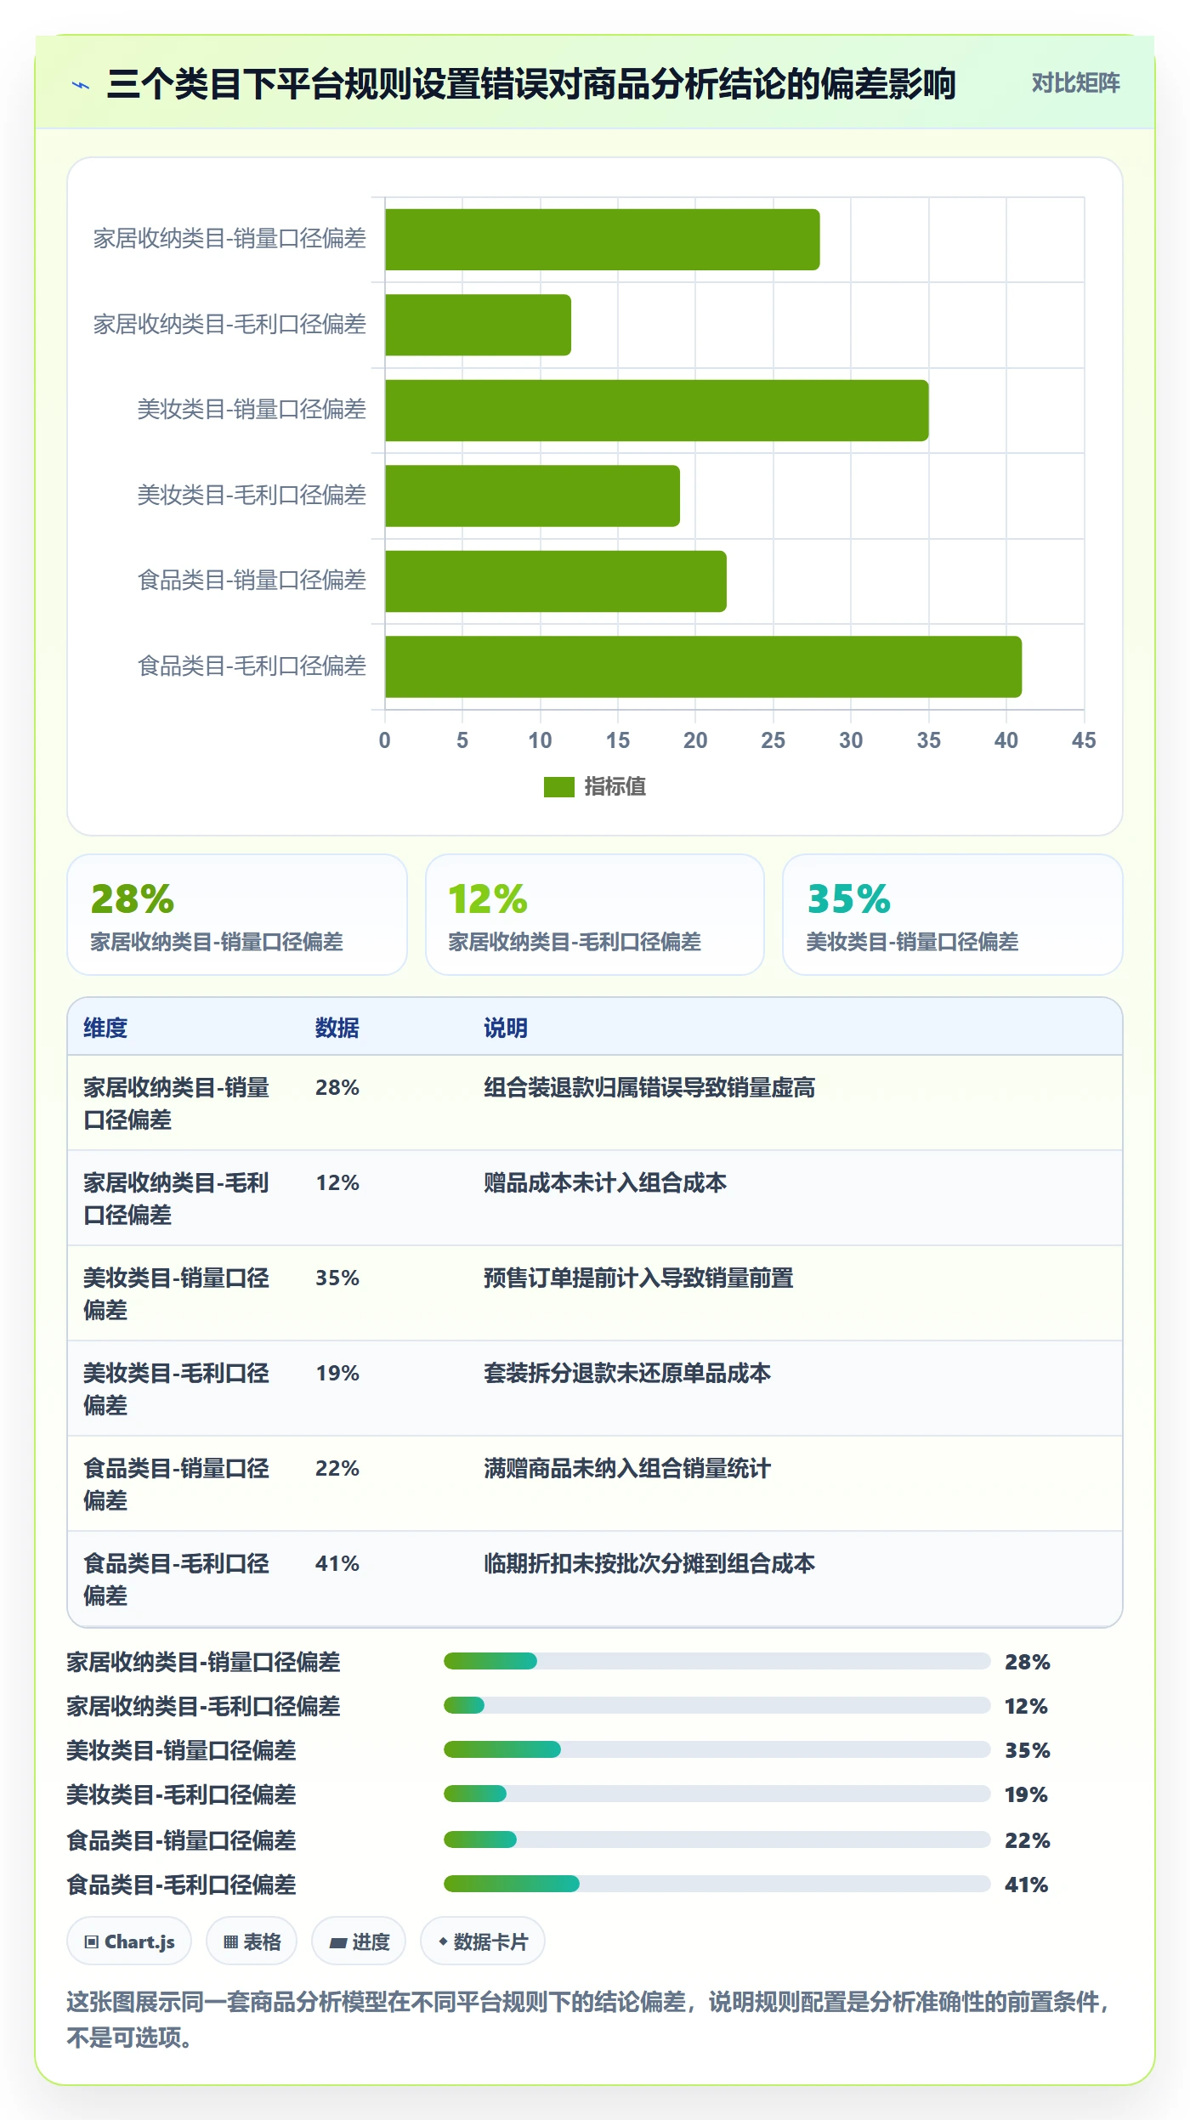
Task: Select the 进度 tag chip
Action: pyautogui.click(x=359, y=1941)
